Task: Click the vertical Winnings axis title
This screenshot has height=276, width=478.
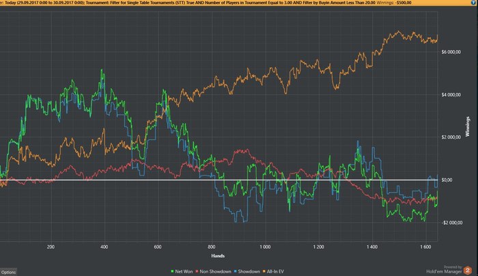Action: click(x=468, y=126)
